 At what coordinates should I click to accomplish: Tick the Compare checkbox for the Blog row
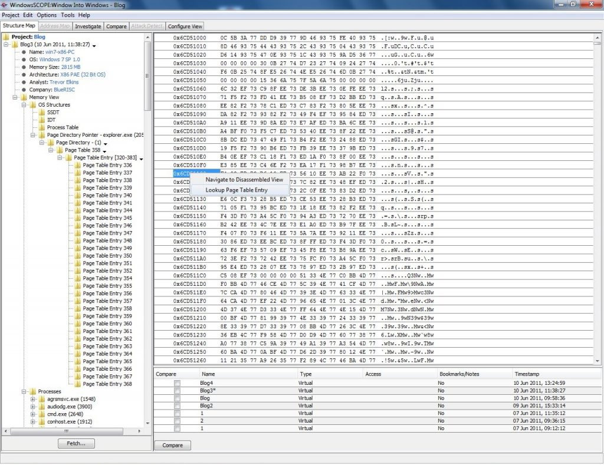tap(177, 398)
